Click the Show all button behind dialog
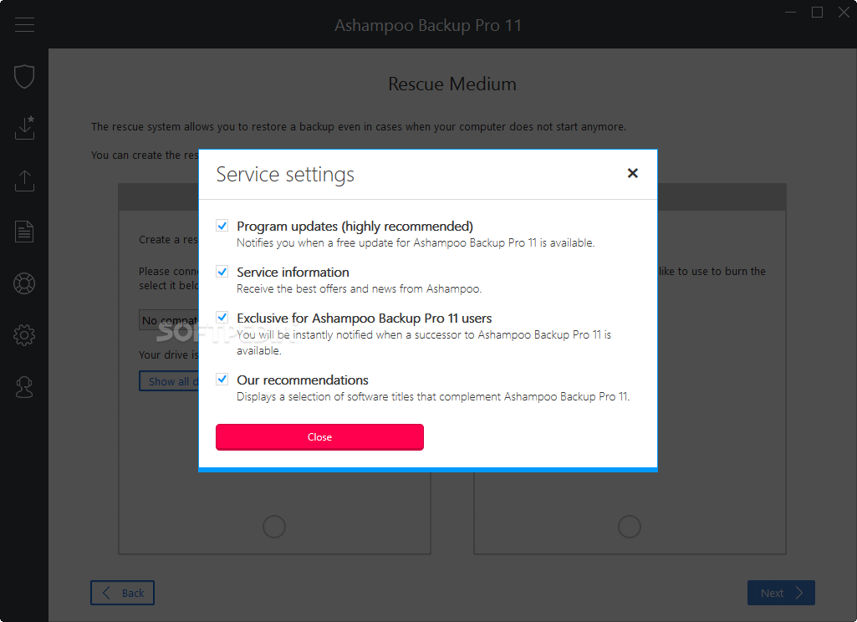The height and width of the screenshot is (622, 857). point(169,381)
